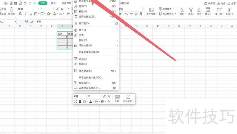237x134 pixels.
Task: Click the percent style icon
Action: point(126,14)
